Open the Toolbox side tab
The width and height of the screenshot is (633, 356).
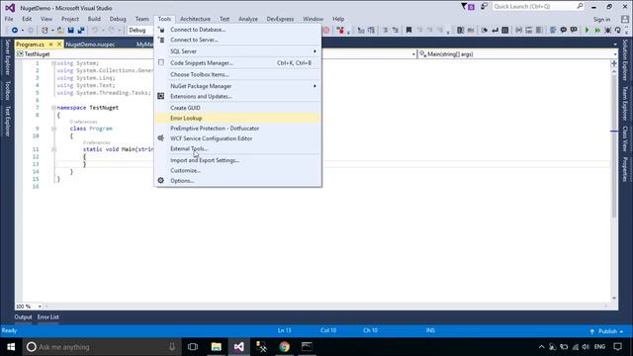point(7,90)
